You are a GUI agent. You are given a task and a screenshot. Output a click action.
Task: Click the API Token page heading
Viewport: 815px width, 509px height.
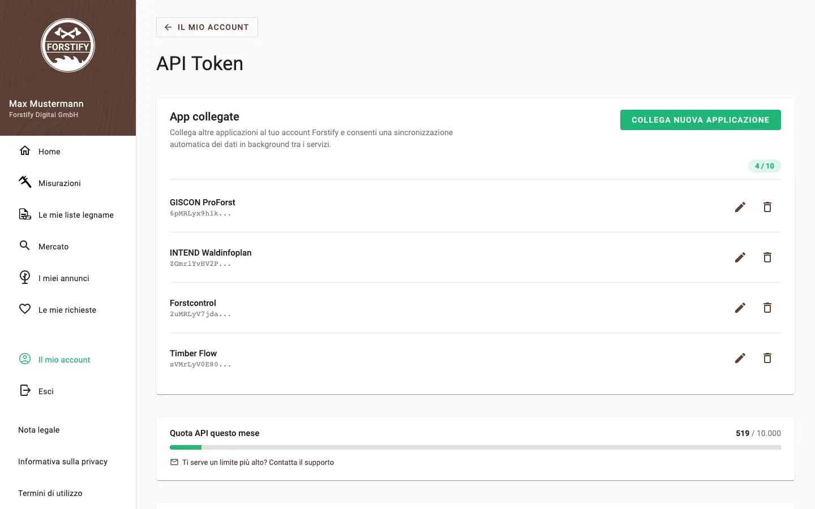point(200,63)
